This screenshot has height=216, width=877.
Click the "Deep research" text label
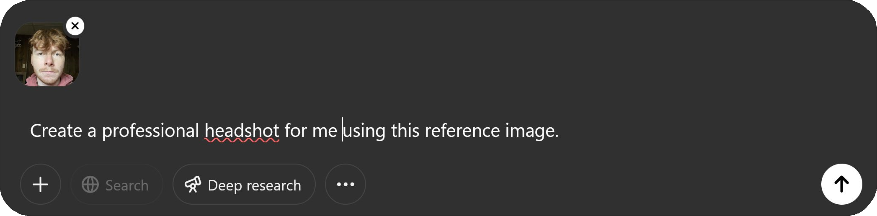click(254, 185)
